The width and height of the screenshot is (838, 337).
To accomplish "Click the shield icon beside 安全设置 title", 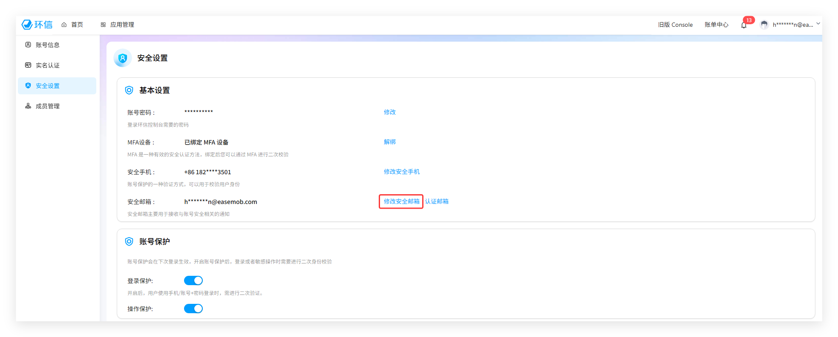I will pos(123,58).
